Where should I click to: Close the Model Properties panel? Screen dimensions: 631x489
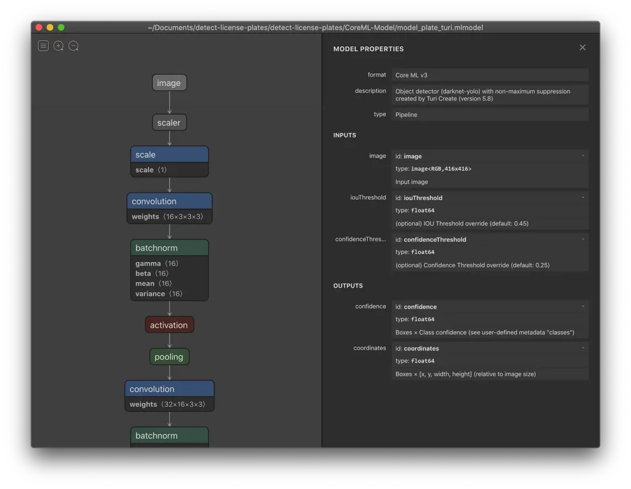click(x=582, y=47)
